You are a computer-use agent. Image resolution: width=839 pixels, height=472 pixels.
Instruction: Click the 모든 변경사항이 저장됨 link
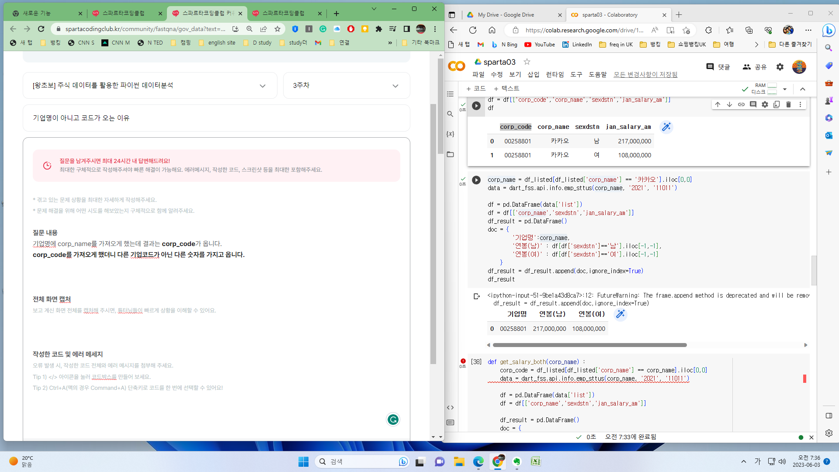point(645,75)
